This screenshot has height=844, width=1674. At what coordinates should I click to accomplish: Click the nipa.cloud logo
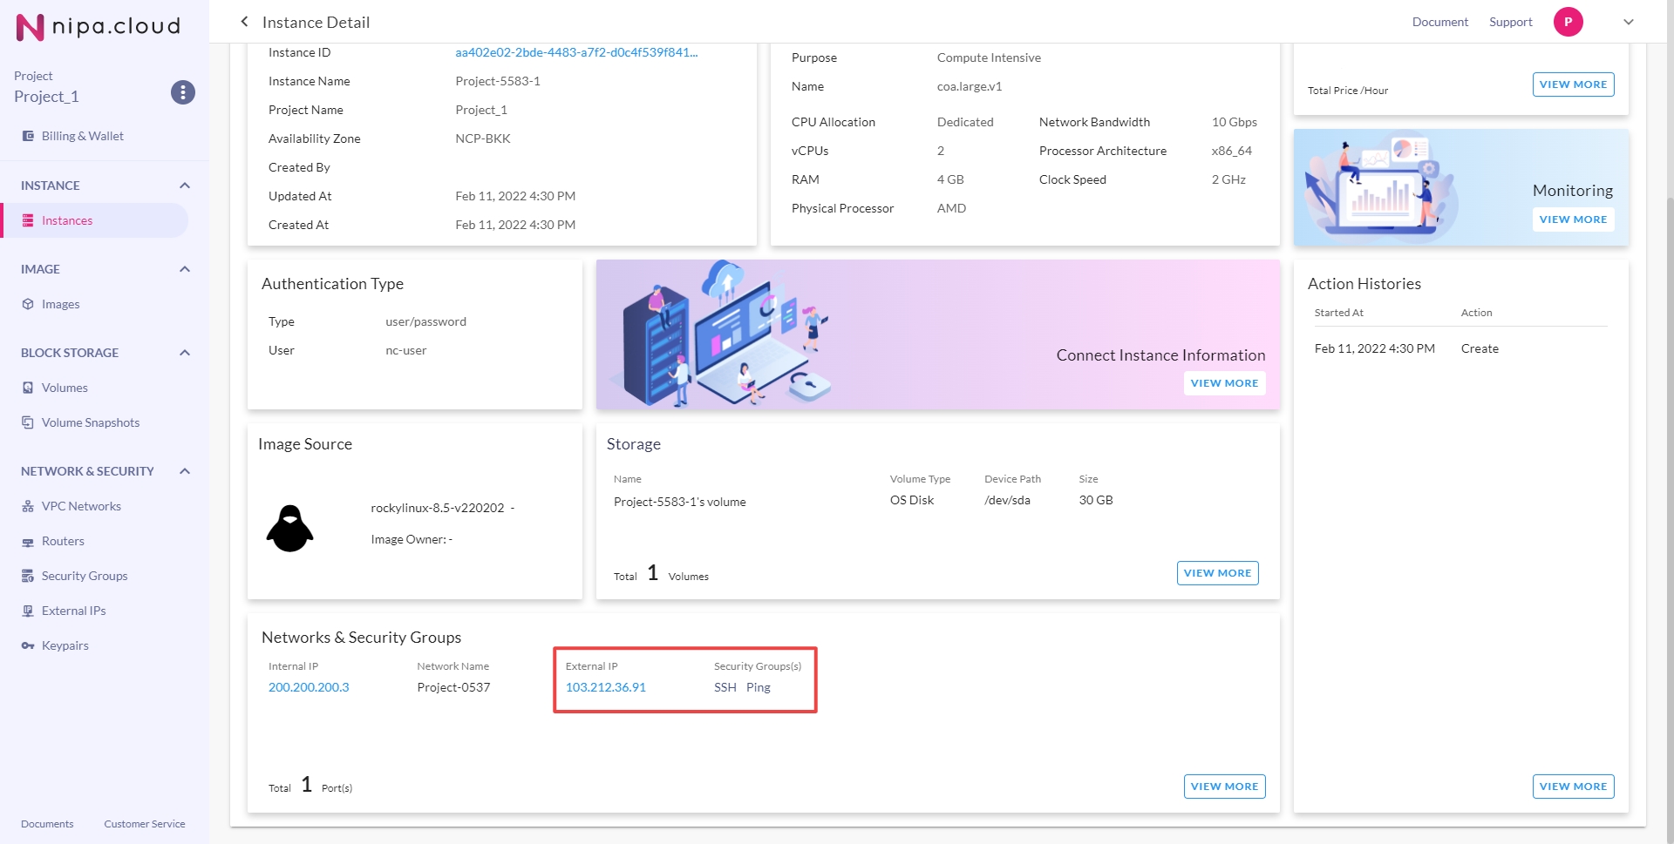pyautogui.click(x=98, y=27)
